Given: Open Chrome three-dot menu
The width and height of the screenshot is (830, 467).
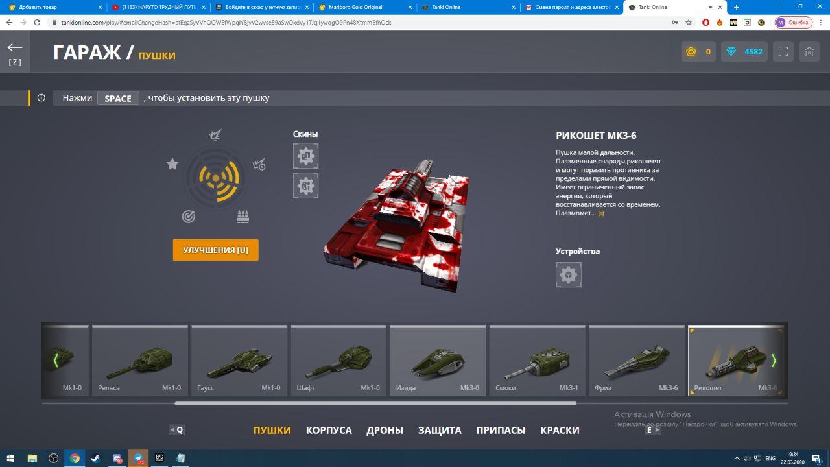Looking at the screenshot, I should [x=821, y=22].
